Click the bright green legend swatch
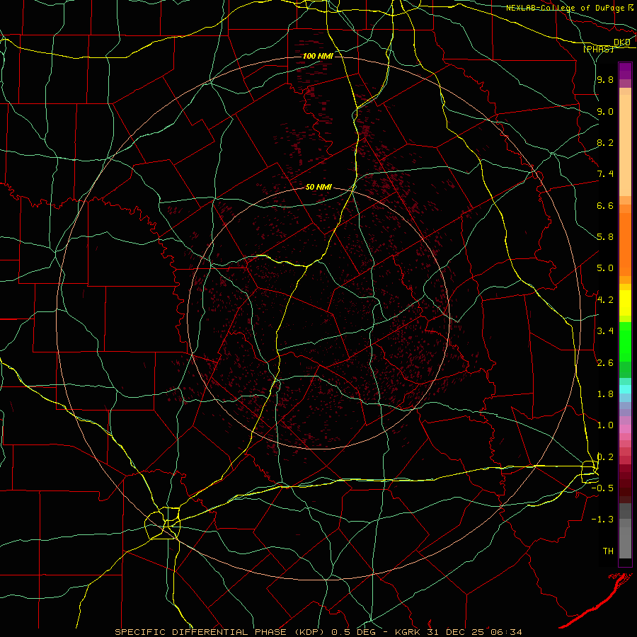This screenshot has height=637, width=637. [x=625, y=342]
